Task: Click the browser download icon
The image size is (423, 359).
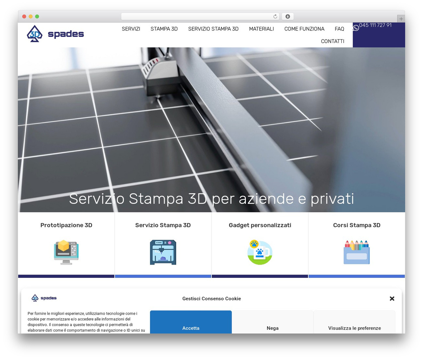Action: pyautogui.click(x=288, y=17)
